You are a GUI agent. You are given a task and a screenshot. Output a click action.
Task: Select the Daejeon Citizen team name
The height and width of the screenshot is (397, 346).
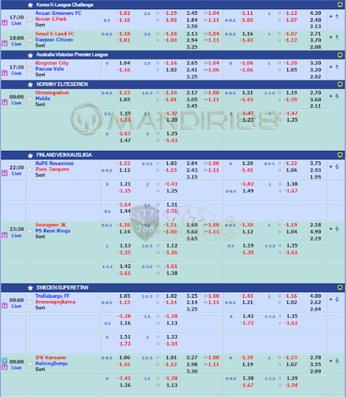pyautogui.click(x=54, y=40)
